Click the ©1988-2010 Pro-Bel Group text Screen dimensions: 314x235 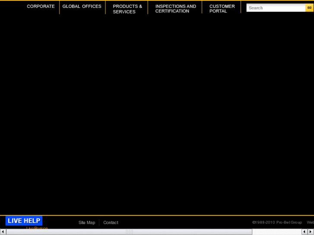tap(277, 222)
